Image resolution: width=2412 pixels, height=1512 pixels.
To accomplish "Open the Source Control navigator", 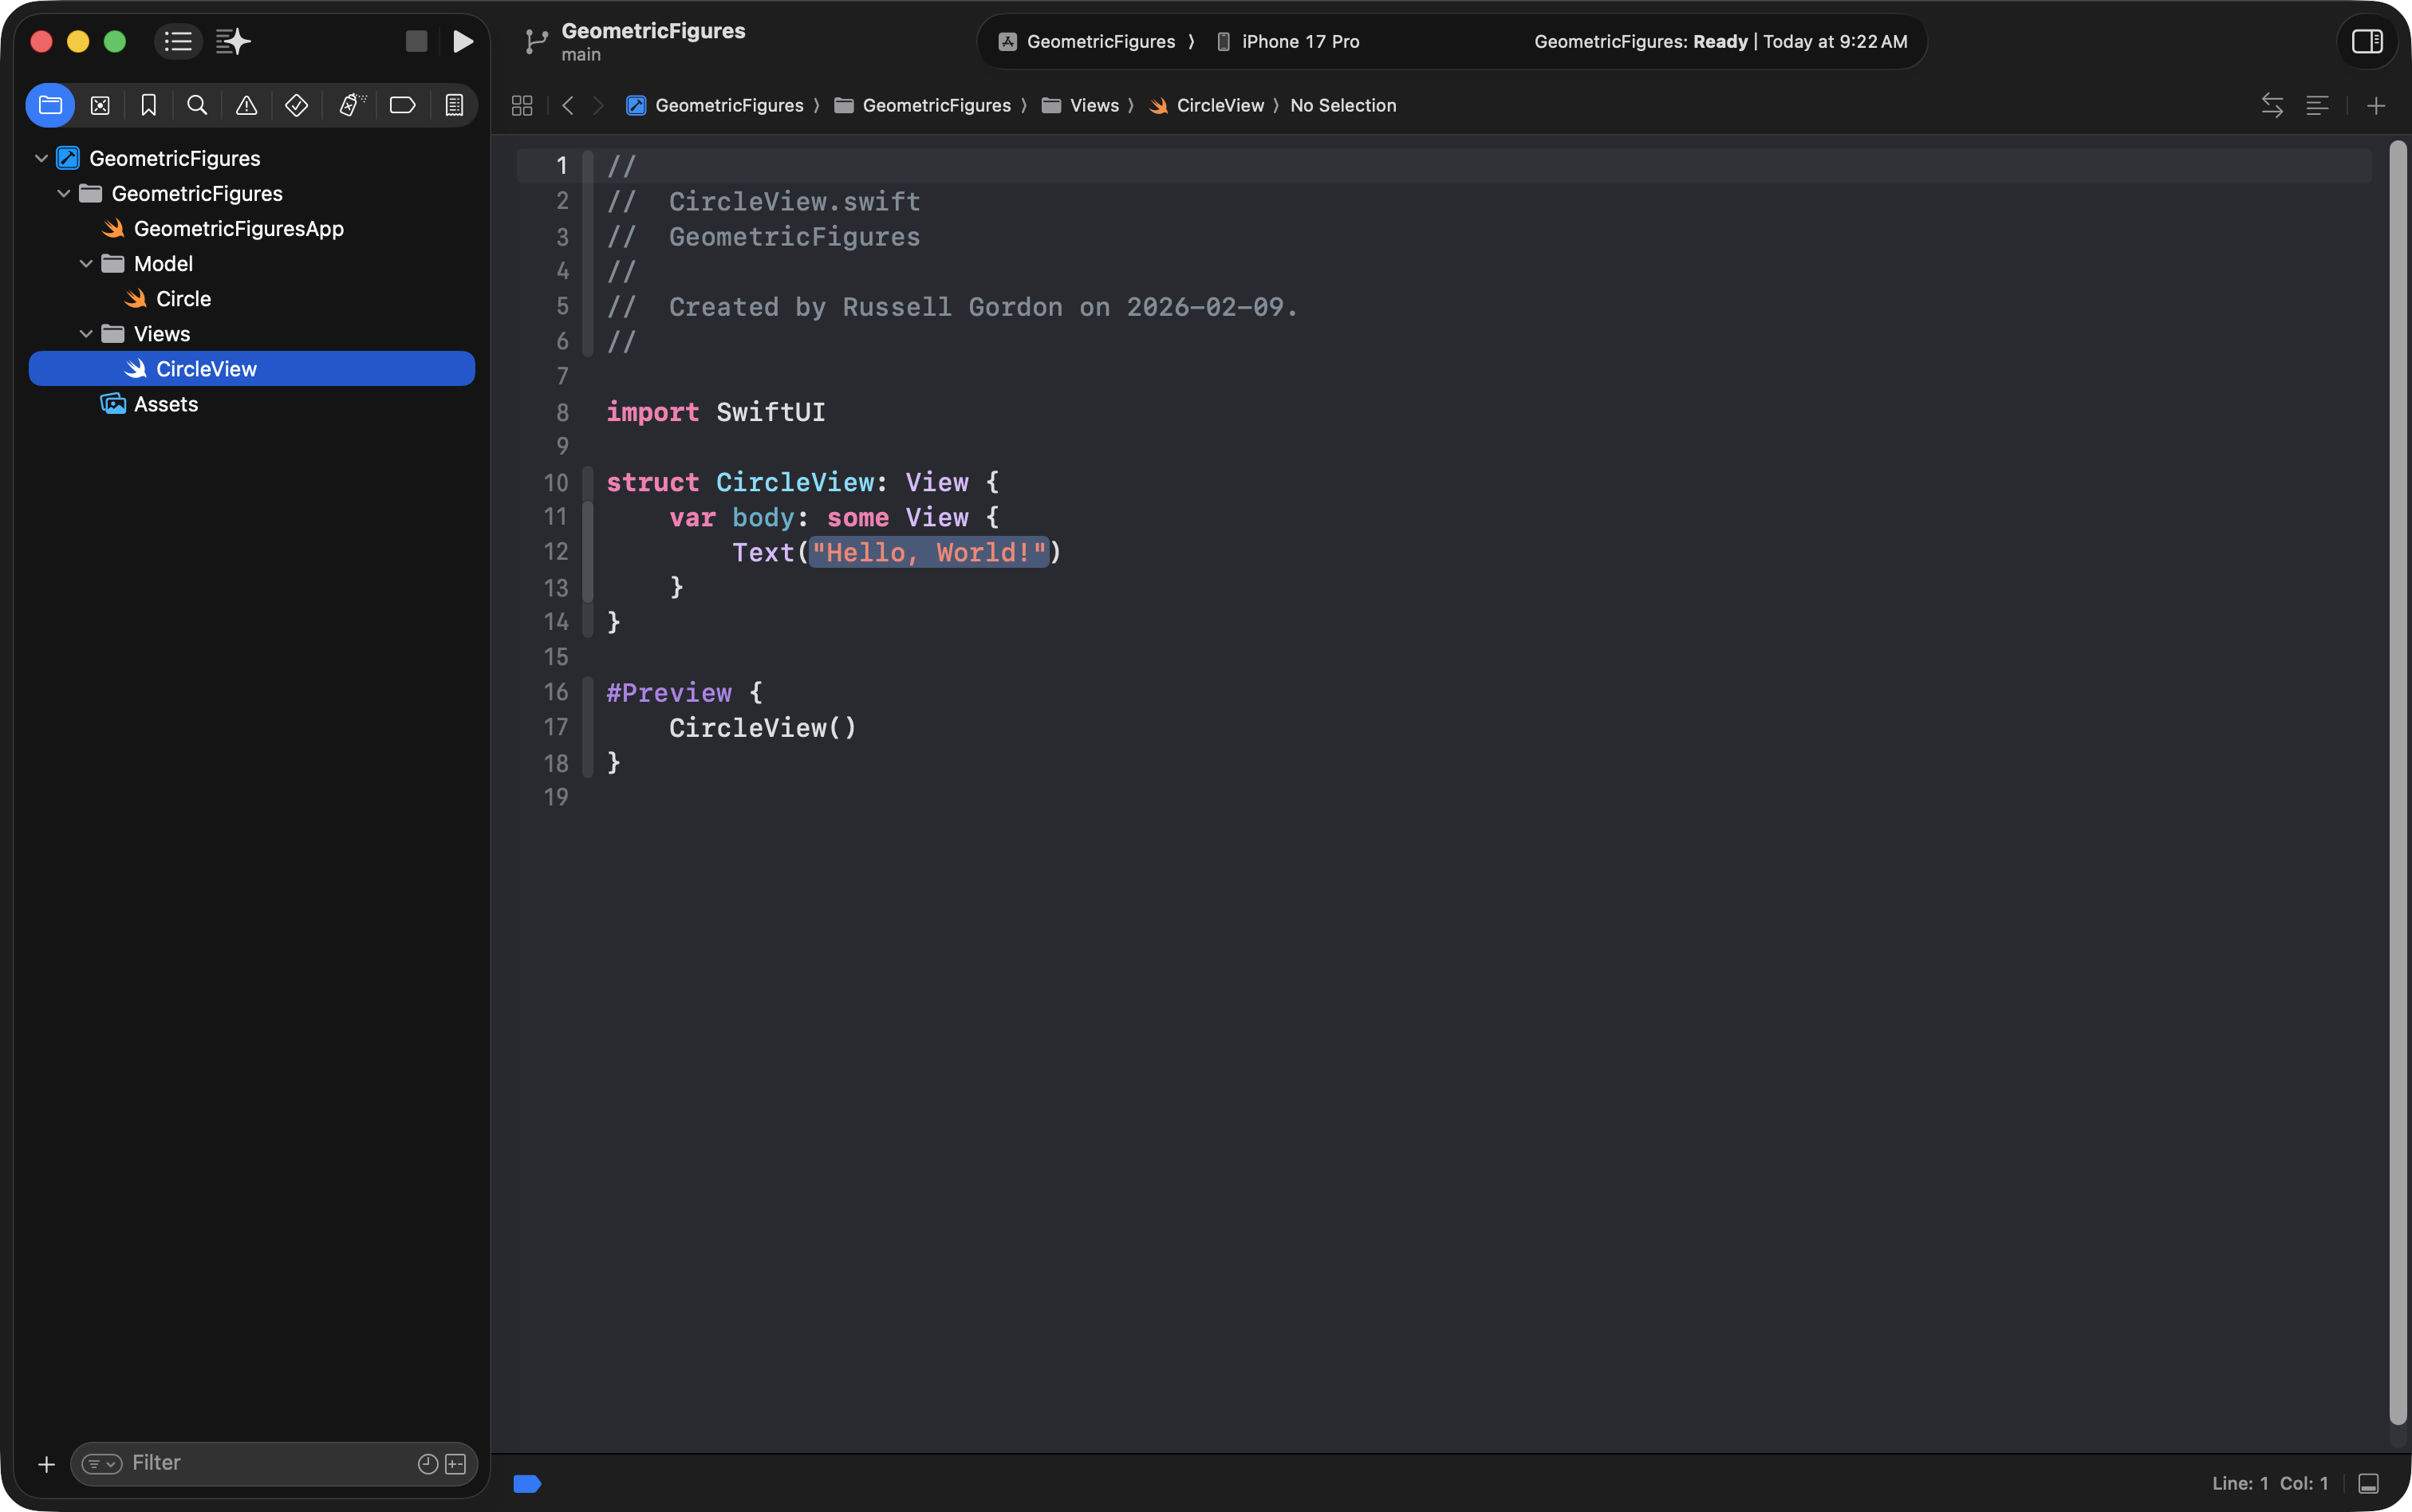I will coord(100,105).
